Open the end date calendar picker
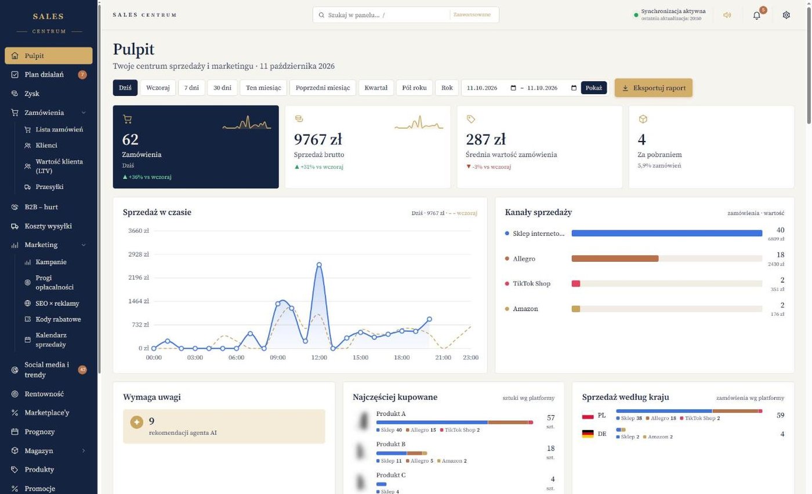The image size is (812, 494). point(574,88)
